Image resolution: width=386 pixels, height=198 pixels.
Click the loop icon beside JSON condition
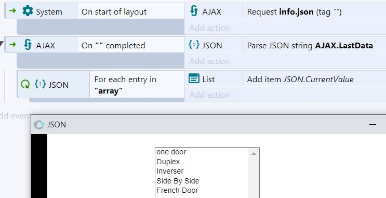[25, 84]
